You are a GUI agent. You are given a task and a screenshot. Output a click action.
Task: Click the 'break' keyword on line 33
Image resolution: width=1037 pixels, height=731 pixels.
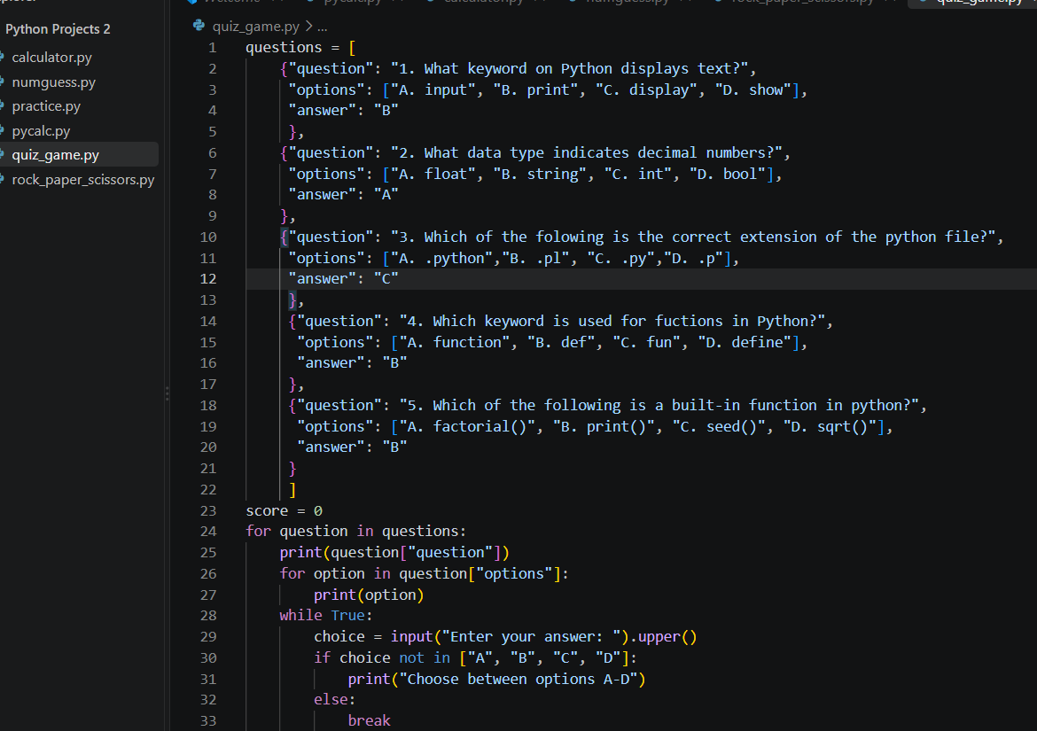tap(369, 720)
